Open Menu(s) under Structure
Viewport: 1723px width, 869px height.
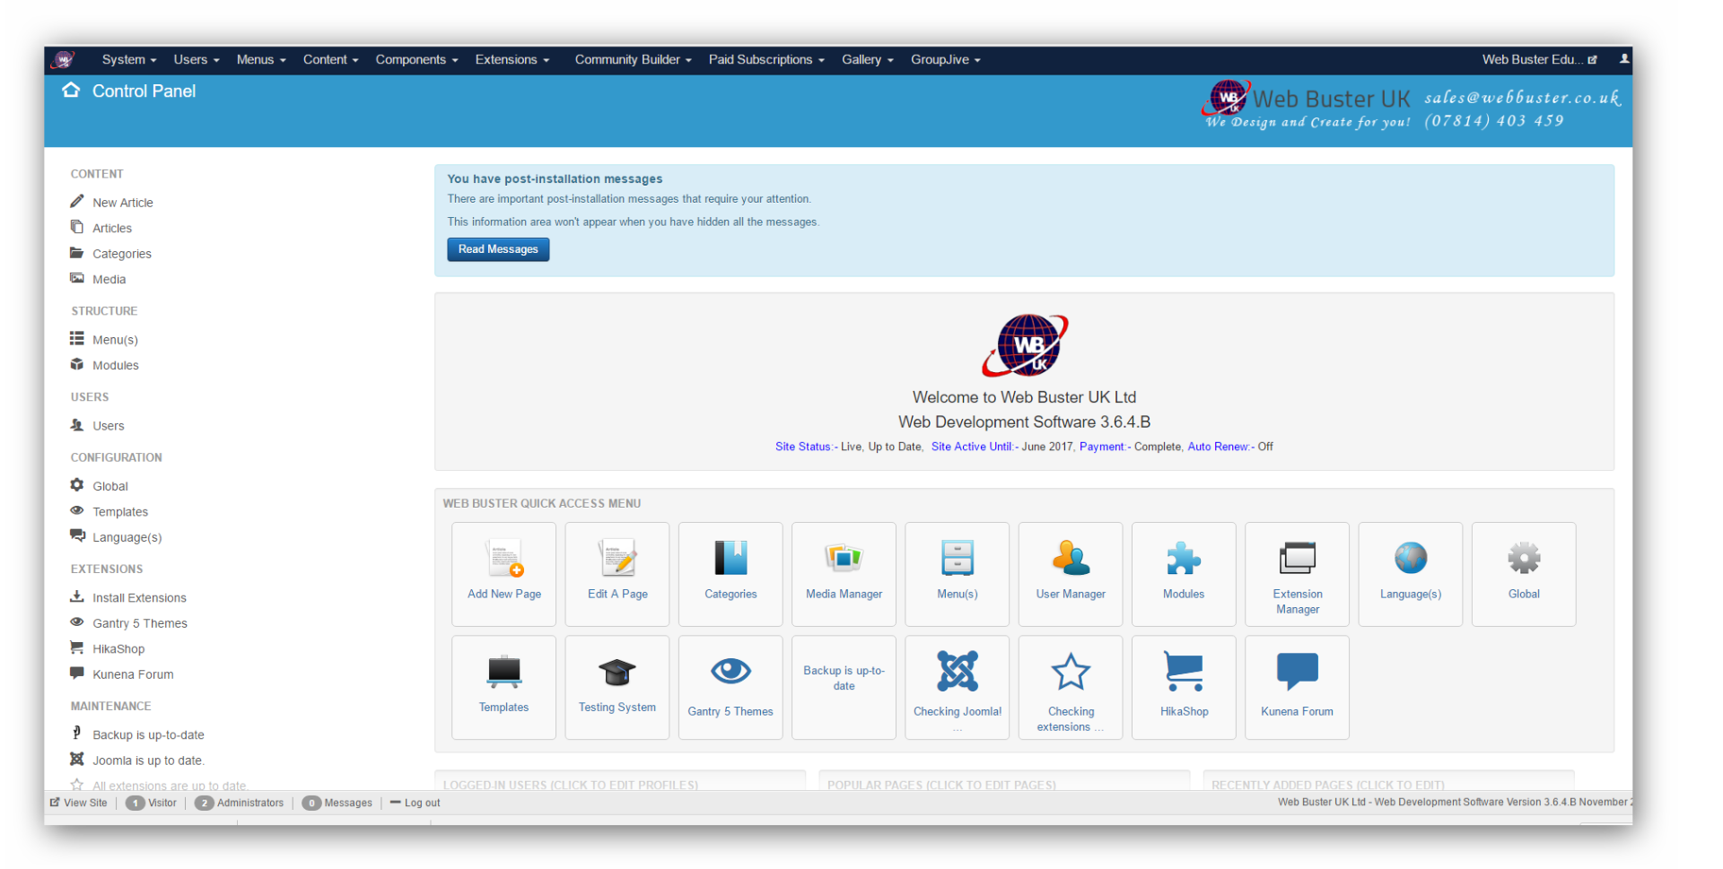tap(115, 339)
